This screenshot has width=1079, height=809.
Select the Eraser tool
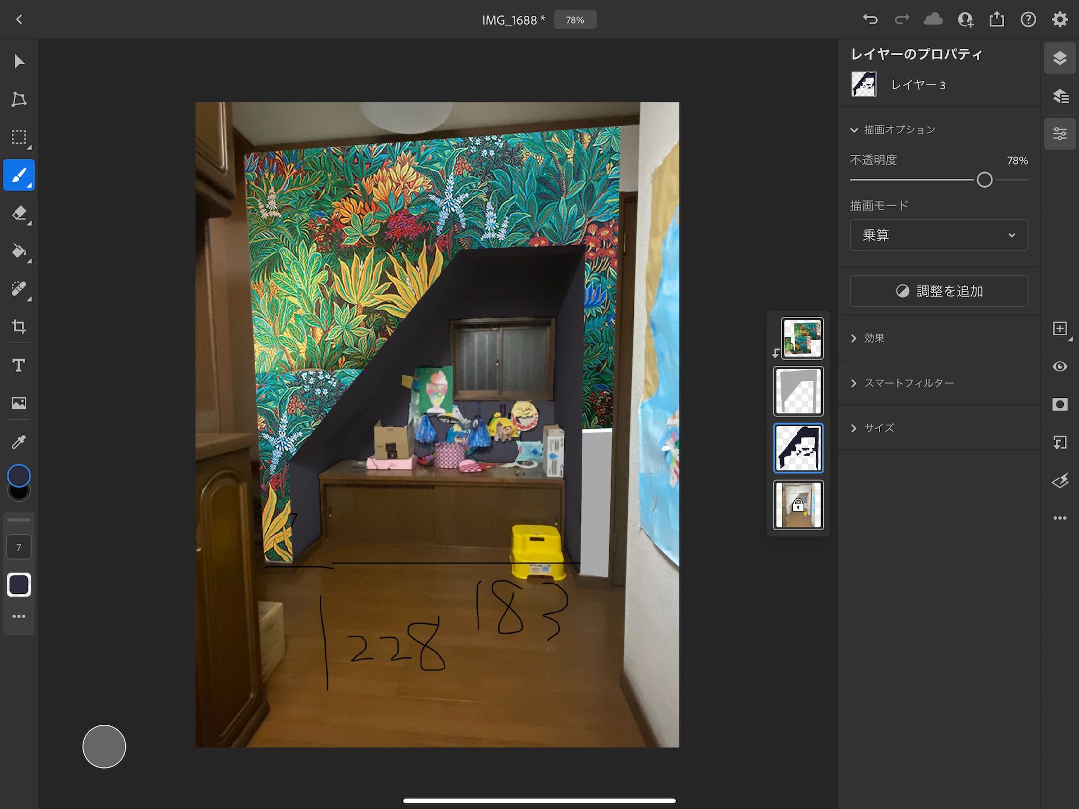click(19, 213)
